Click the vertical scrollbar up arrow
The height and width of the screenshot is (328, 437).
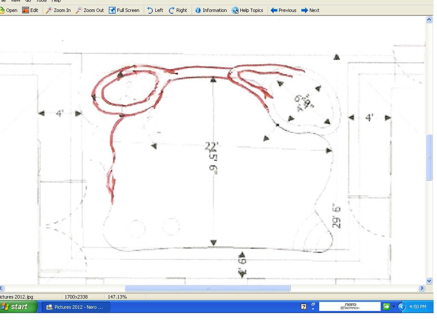[429, 20]
